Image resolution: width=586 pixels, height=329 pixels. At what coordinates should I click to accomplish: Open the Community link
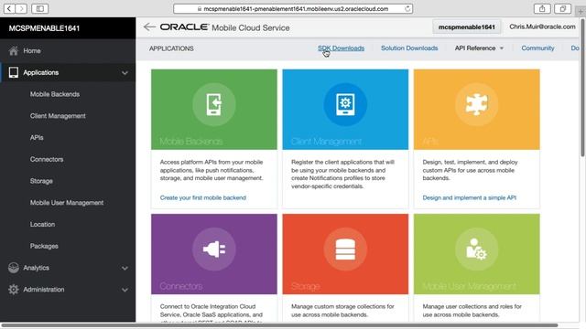(537, 48)
